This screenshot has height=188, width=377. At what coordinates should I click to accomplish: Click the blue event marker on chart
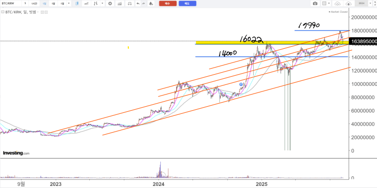pos(241,84)
